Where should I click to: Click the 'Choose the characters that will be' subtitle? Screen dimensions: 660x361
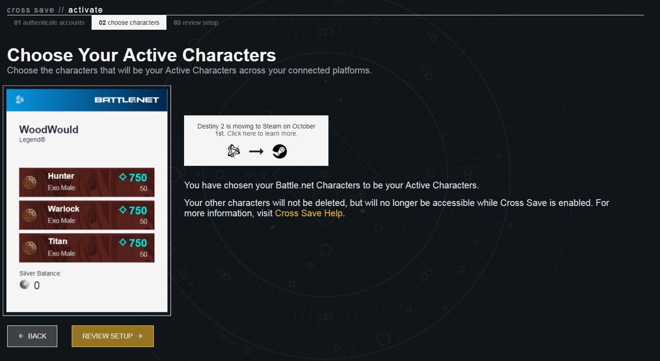(x=189, y=71)
